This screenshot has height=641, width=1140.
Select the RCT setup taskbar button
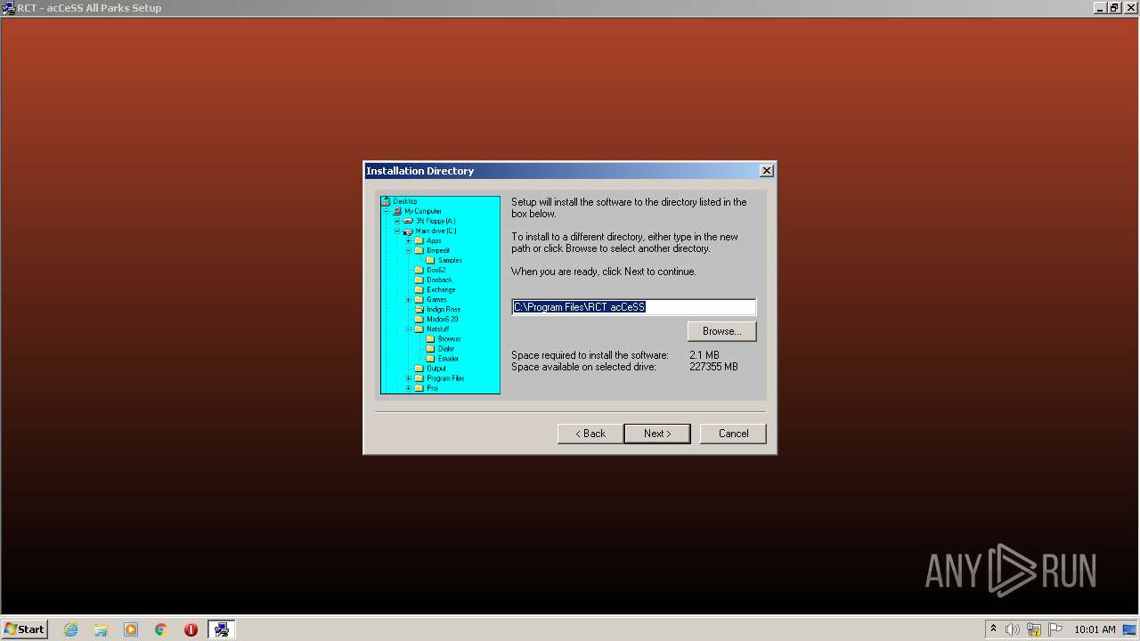click(x=221, y=629)
